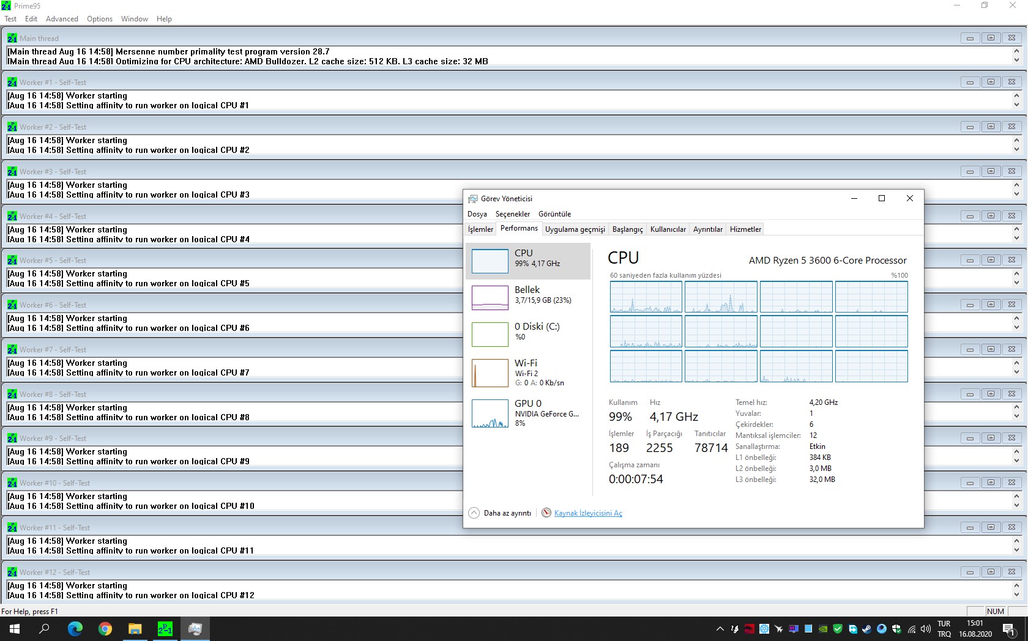Switch to the Uygulama geçmişi tab
The image size is (1028, 641).
575,229
